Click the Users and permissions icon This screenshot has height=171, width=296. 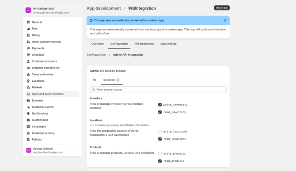(28, 42)
